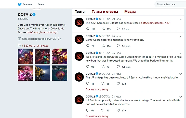Expand options chevron on 29 июл. tweet
Screen dimensions: 186x118
tap(181, 19)
